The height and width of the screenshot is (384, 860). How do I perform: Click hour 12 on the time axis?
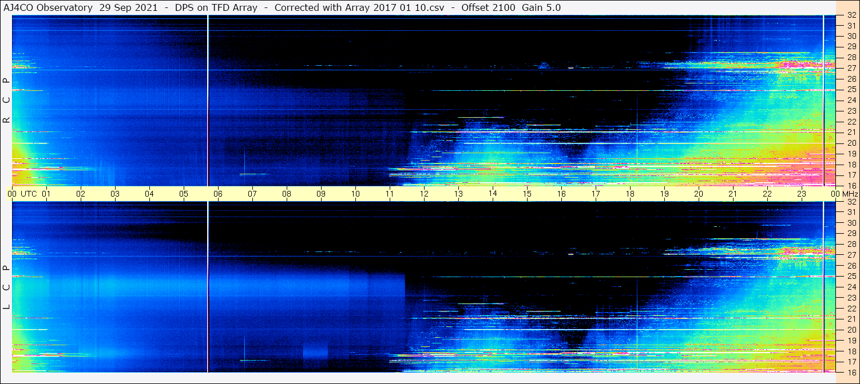(x=424, y=194)
